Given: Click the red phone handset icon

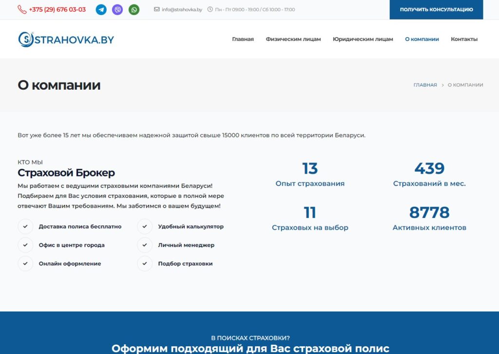Looking at the screenshot, I should click(22, 10).
